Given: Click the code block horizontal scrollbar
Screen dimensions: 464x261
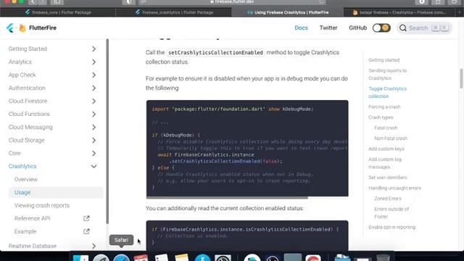Looking at the screenshot, I should point(227,197).
